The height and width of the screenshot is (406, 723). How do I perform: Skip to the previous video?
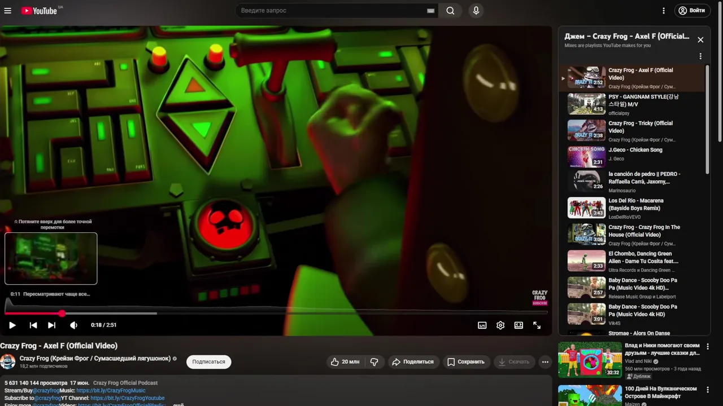33,325
